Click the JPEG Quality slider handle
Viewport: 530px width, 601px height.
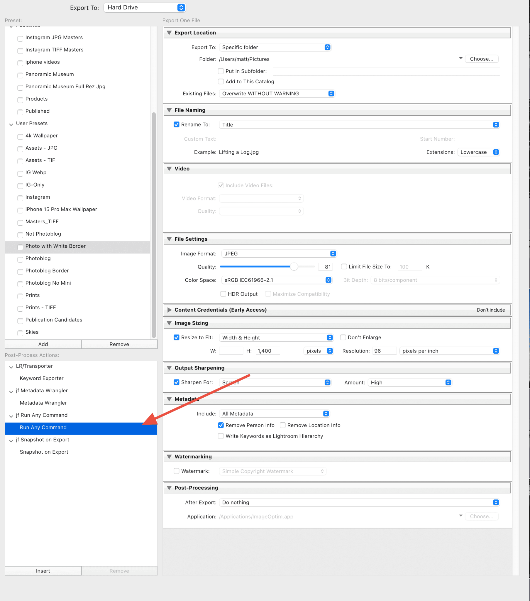(294, 266)
